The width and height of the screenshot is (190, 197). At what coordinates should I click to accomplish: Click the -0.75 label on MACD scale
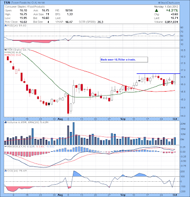point(183,165)
